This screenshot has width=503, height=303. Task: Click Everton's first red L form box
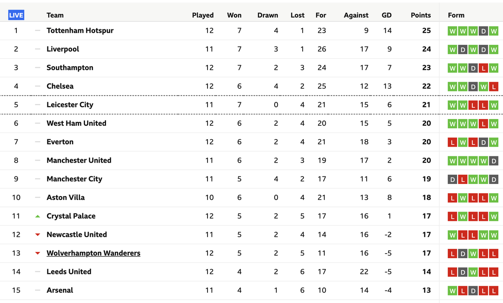point(453,142)
